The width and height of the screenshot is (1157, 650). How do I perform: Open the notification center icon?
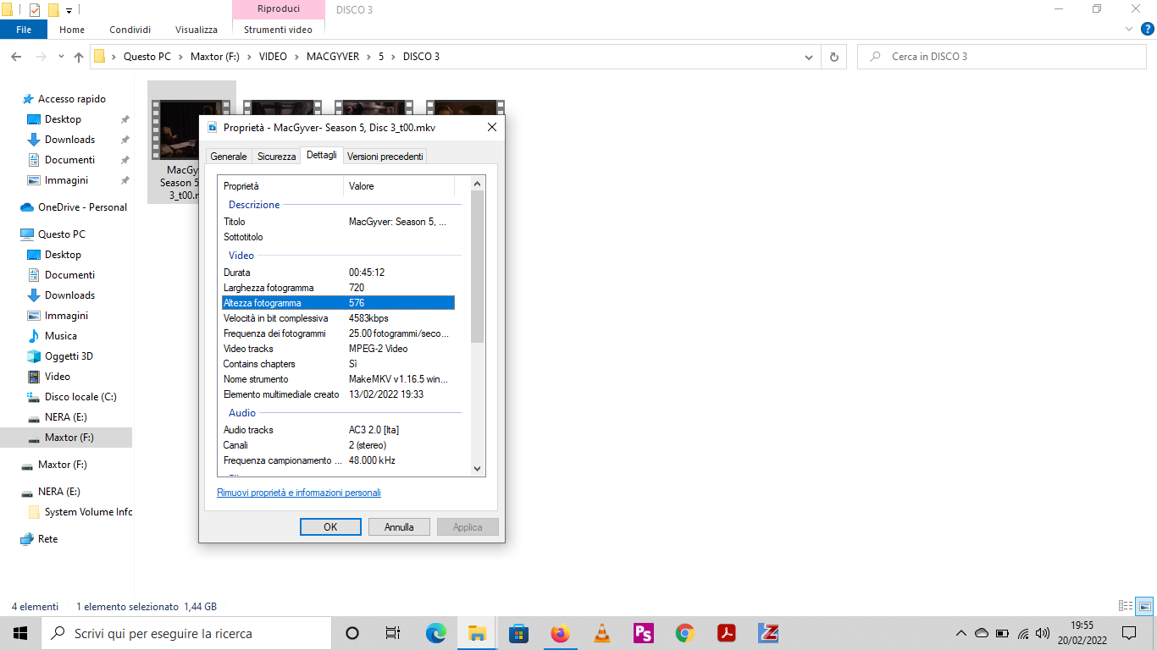1128,633
